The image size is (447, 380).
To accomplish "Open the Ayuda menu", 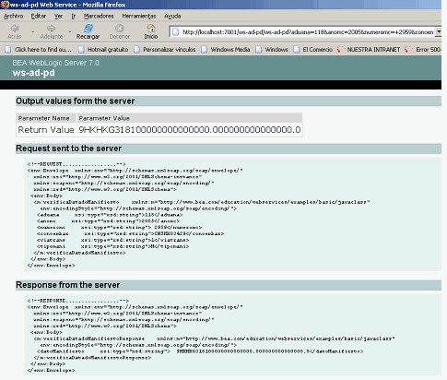I will coord(172,16).
